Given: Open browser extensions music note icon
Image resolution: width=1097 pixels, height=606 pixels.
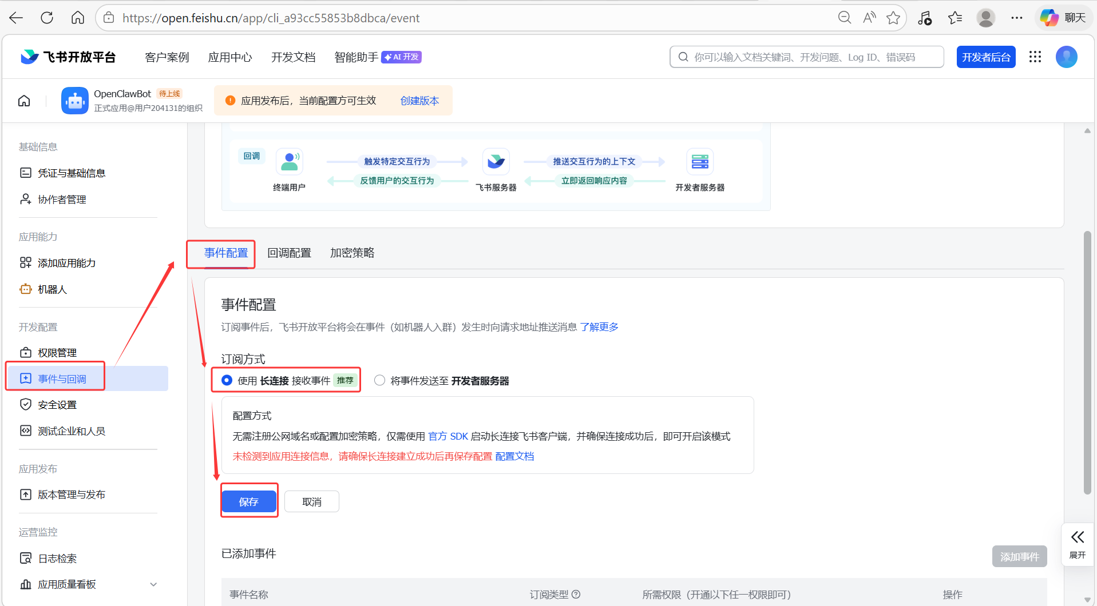Looking at the screenshot, I should (x=925, y=18).
